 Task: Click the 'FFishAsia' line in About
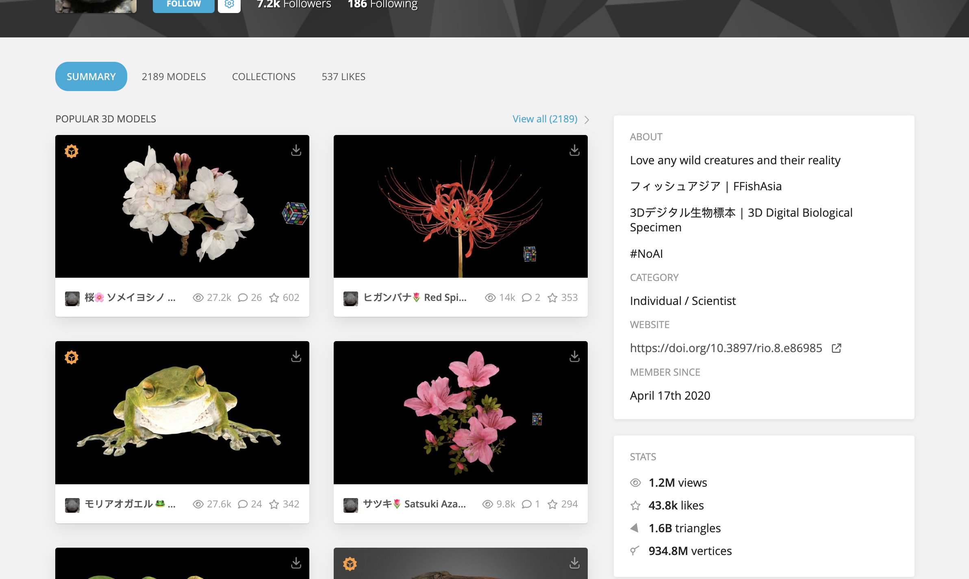pyautogui.click(x=706, y=186)
